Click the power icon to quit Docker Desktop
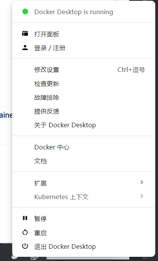This screenshot has width=158, height=261. [x=25, y=246]
